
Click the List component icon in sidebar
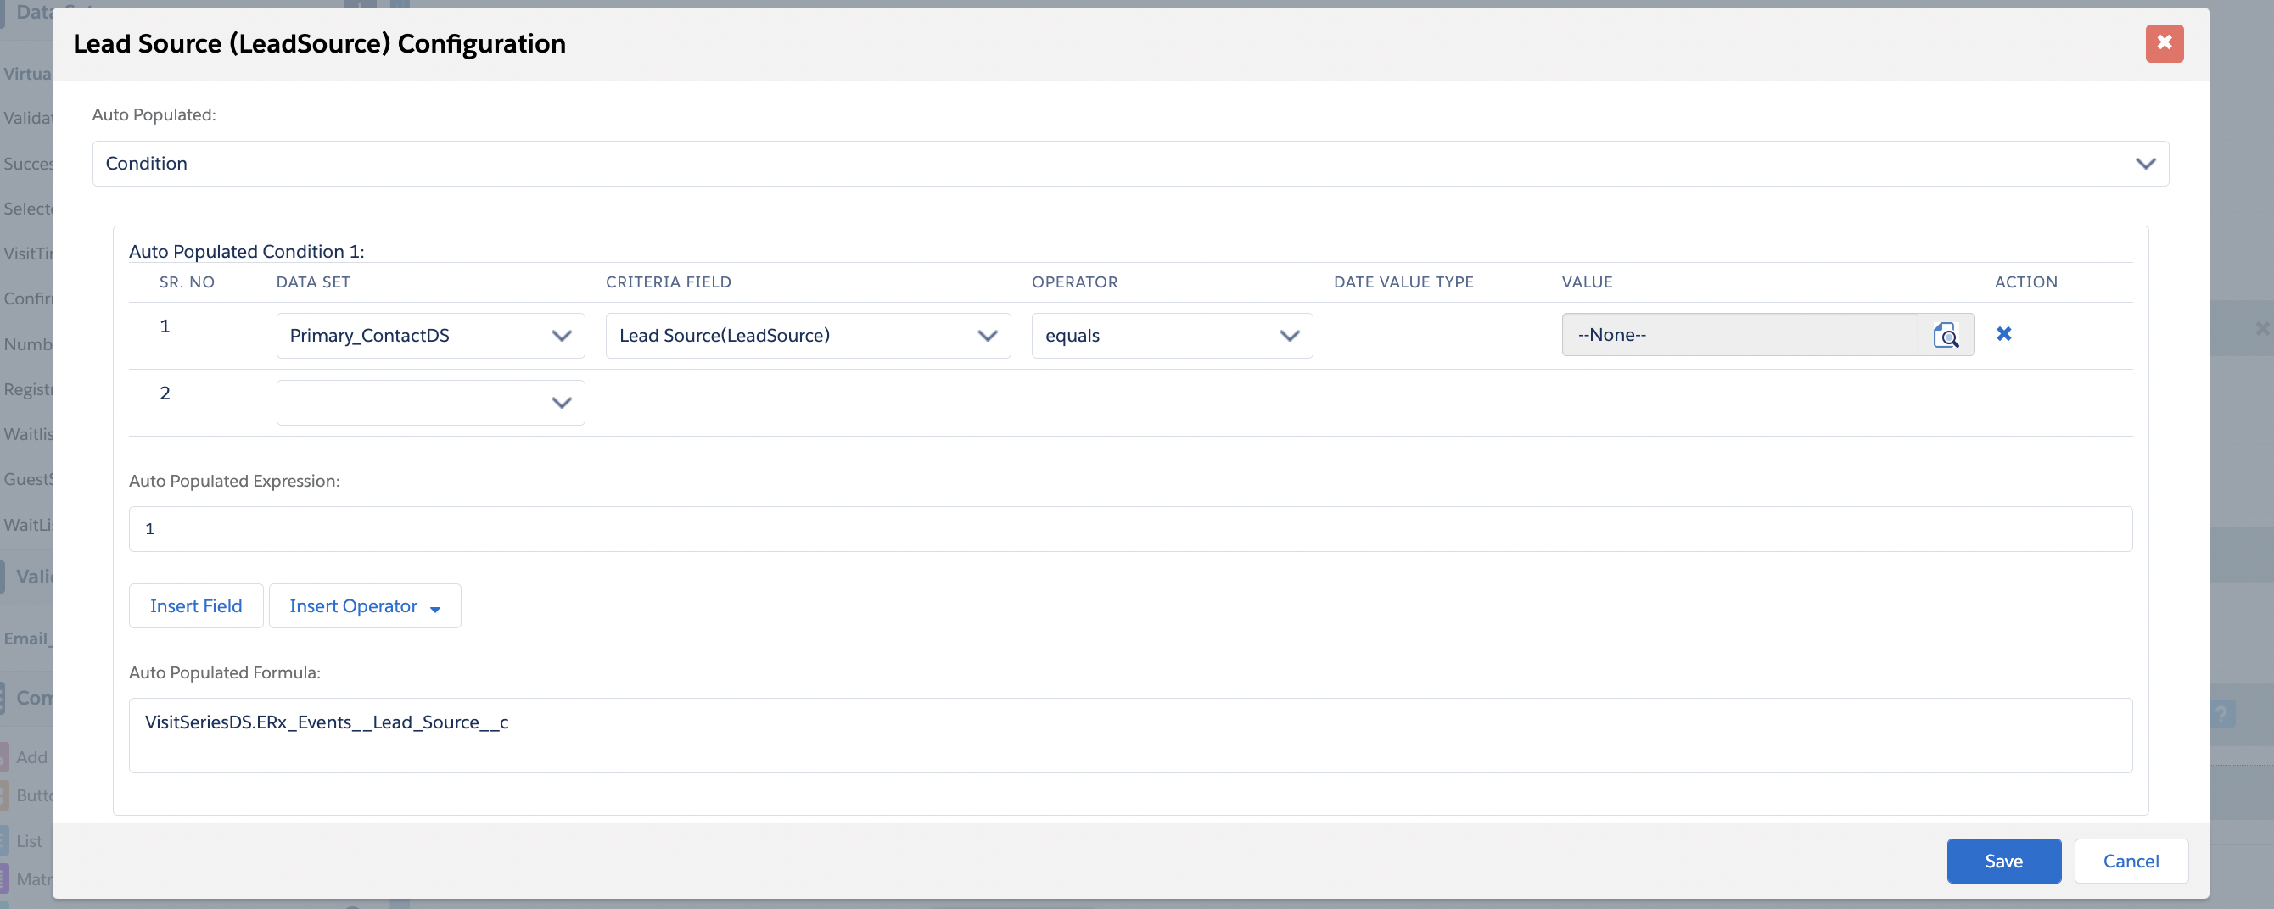(5, 840)
